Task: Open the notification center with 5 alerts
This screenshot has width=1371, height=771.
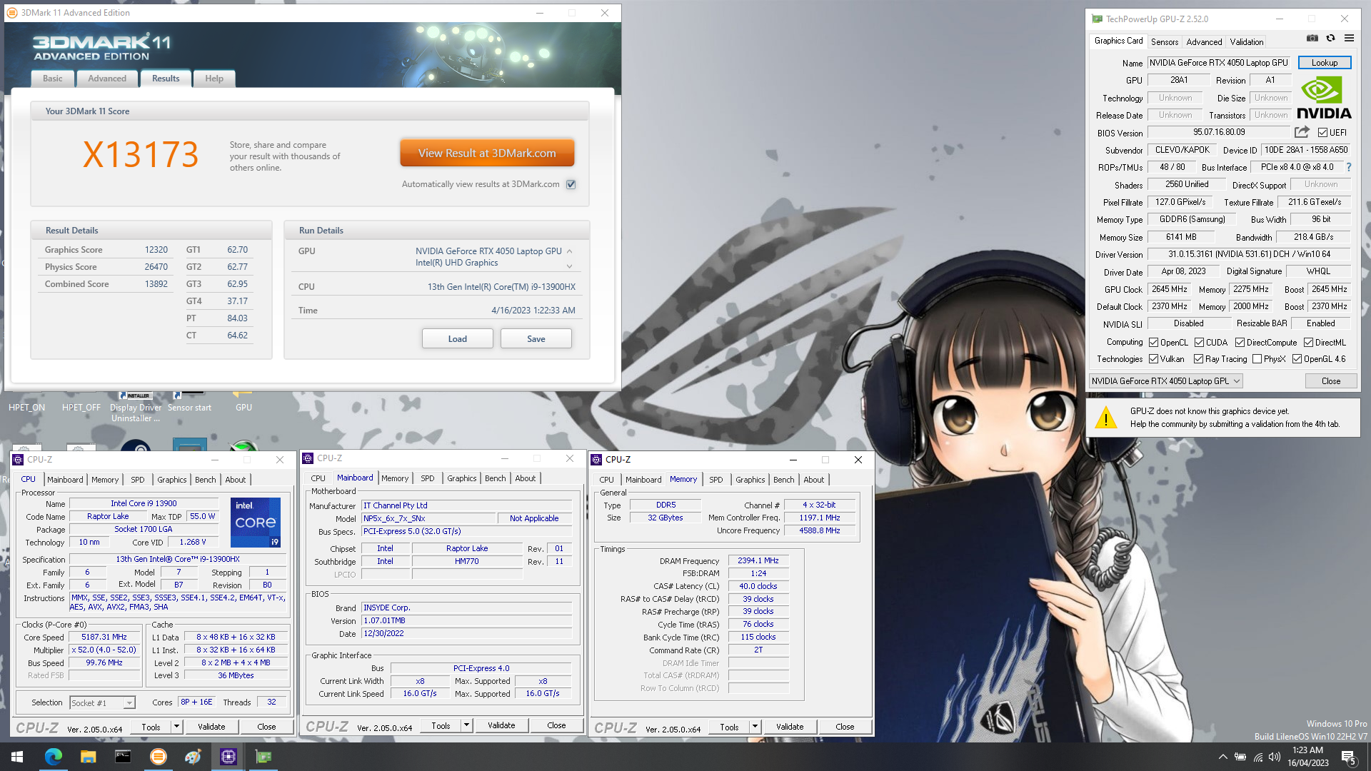Action: [1349, 757]
